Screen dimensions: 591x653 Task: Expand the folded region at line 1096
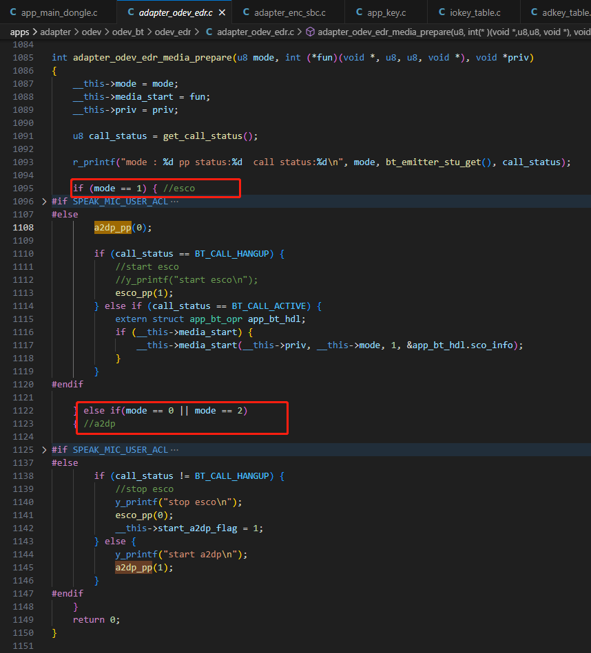44,202
